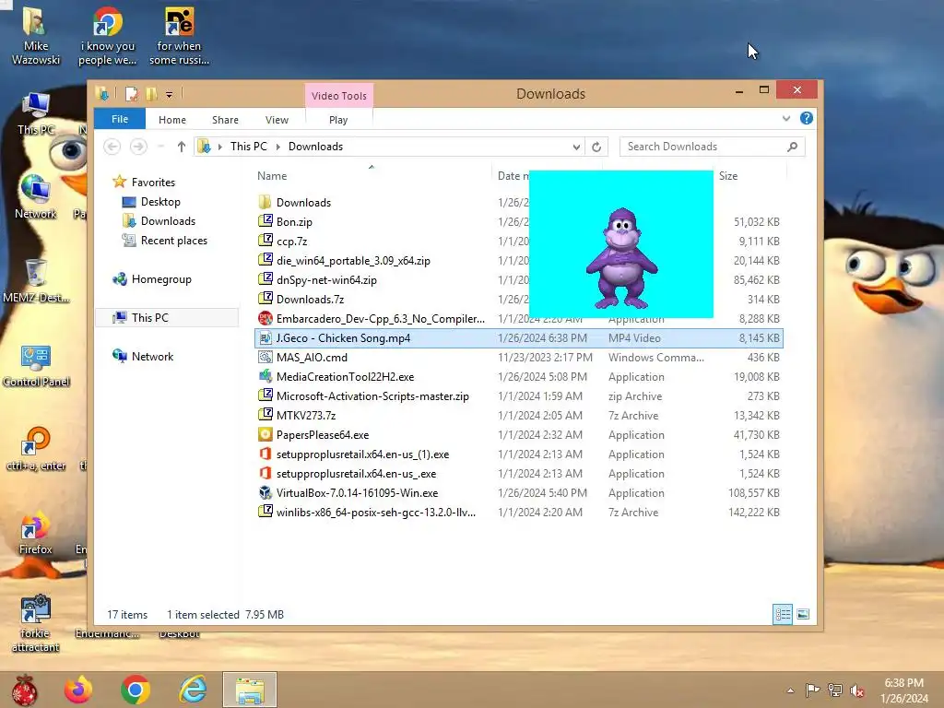
Task: Sort files by Name column header
Action: (272, 176)
